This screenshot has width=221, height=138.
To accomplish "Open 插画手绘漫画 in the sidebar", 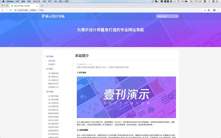I will pyautogui.click(x=53, y=117).
